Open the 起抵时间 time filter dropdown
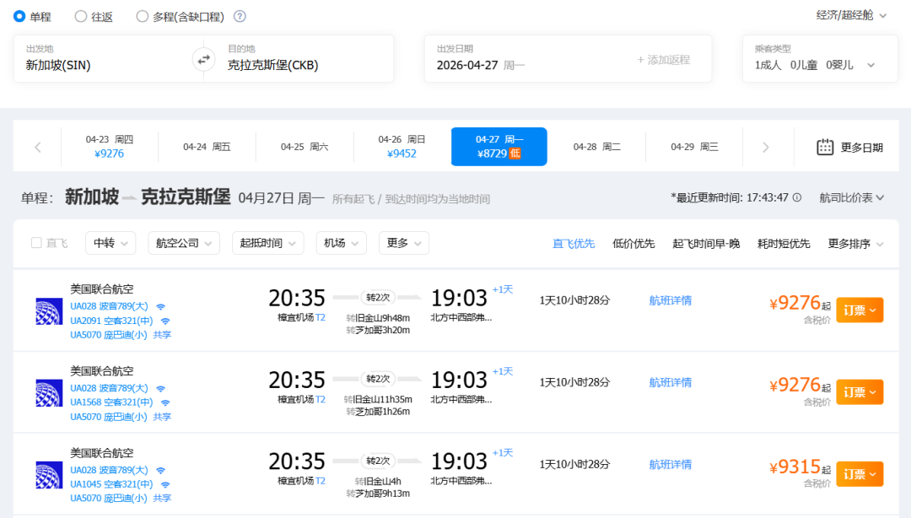 click(267, 243)
